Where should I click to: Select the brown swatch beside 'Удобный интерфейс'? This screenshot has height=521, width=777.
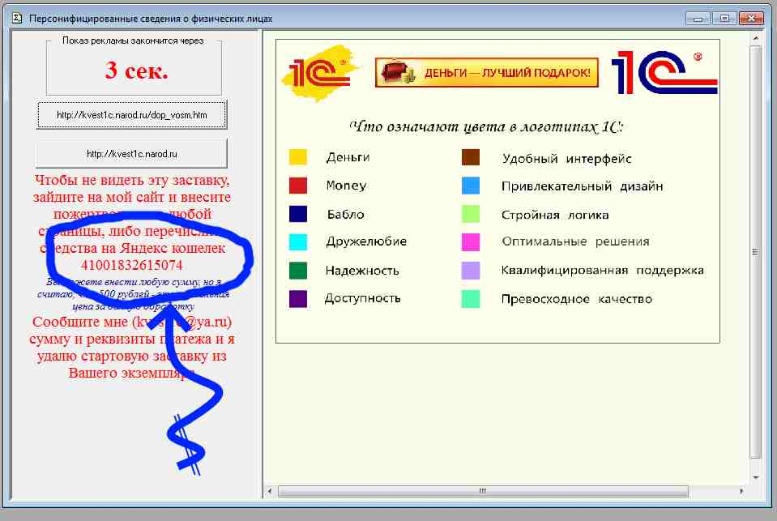pyautogui.click(x=470, y=157)
